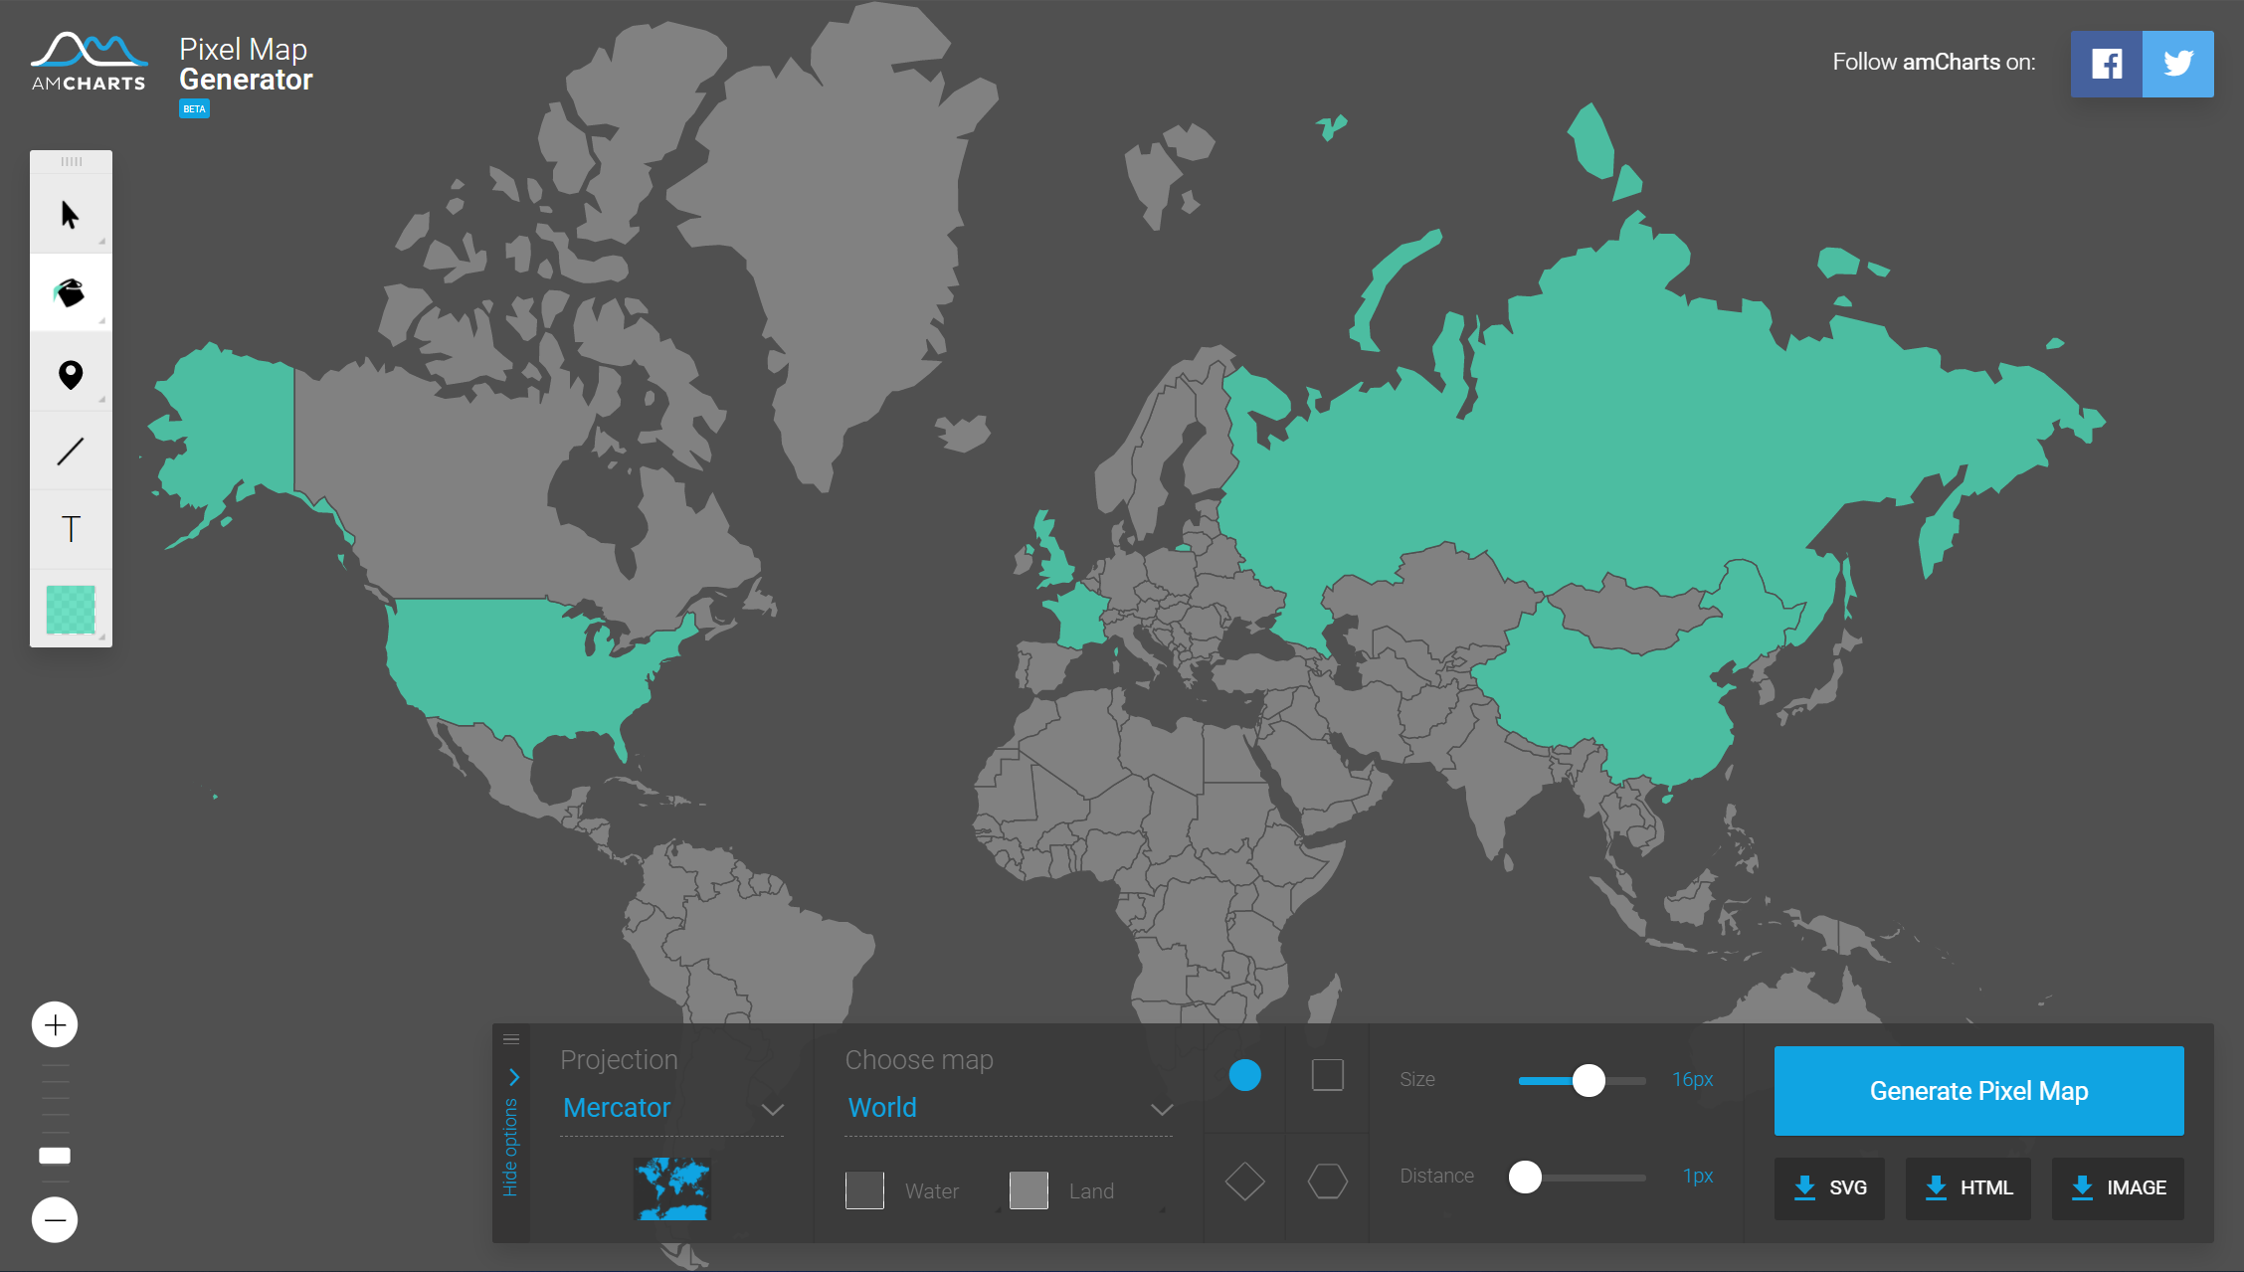
Task: Select the arrow pointer tool
Action: 70,214
